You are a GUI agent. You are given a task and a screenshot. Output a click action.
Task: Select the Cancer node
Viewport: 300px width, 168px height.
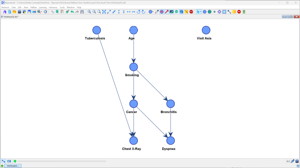click(x=134, y=104)
